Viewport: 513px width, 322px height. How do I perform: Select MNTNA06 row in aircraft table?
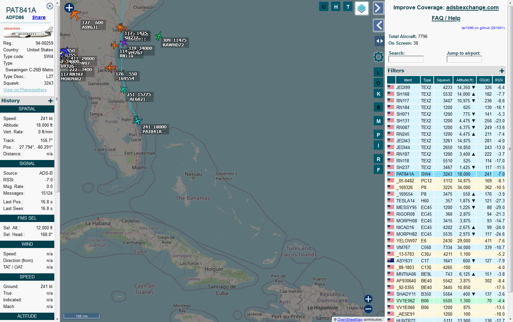446,274
